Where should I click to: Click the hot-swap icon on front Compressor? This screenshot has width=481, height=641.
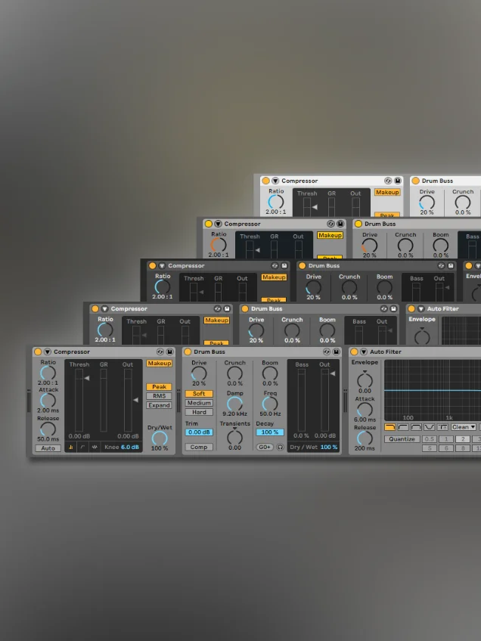tap(160, 351)
